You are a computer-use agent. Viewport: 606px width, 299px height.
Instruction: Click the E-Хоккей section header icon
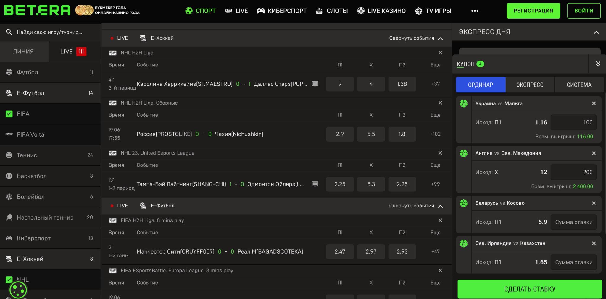coord(143,38)
